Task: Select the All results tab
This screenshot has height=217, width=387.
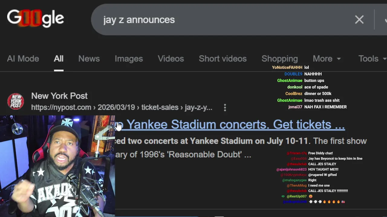Action: pyautogui.click(x=59, y=58)
